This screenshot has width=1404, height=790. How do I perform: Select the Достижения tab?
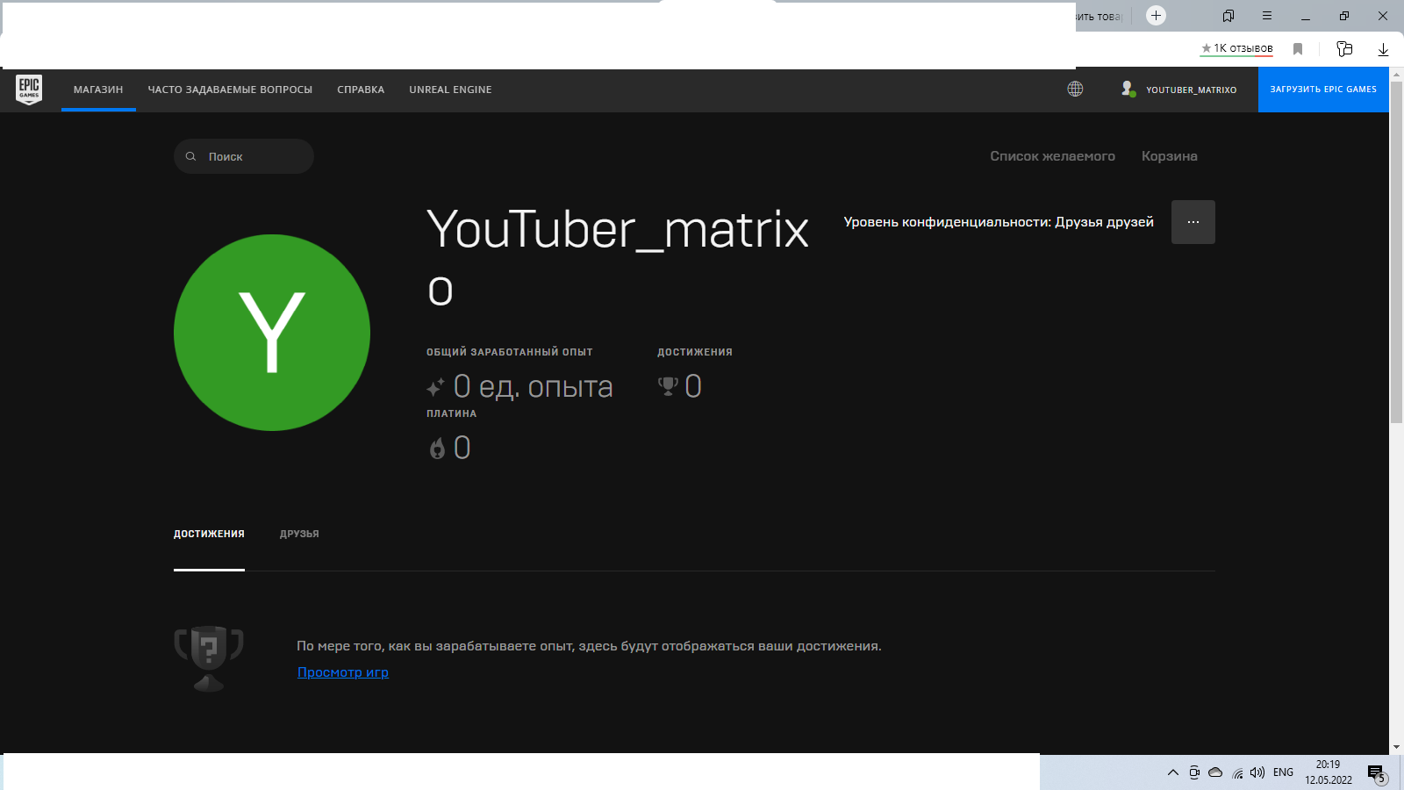click(x=209, y=534)
